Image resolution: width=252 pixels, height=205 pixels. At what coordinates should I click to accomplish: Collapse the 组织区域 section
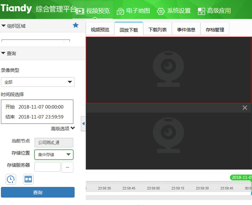[x=14, y=26]
